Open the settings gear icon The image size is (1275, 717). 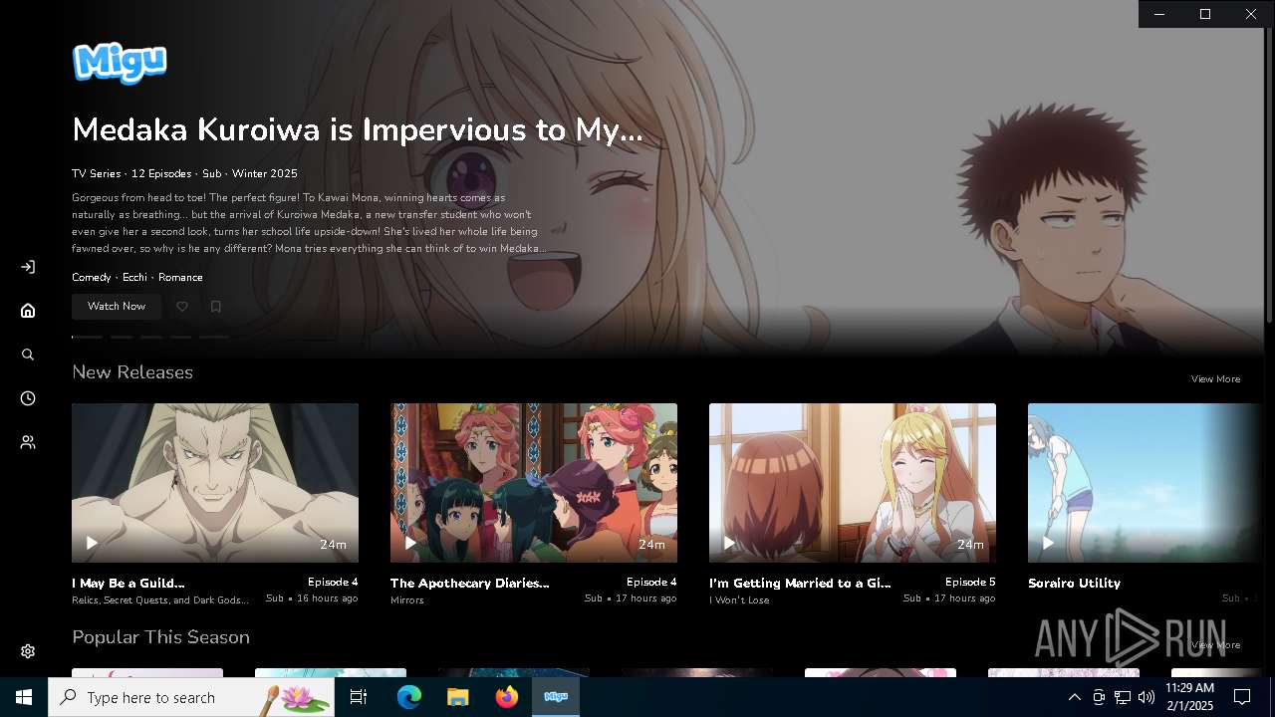pos(28,651)
